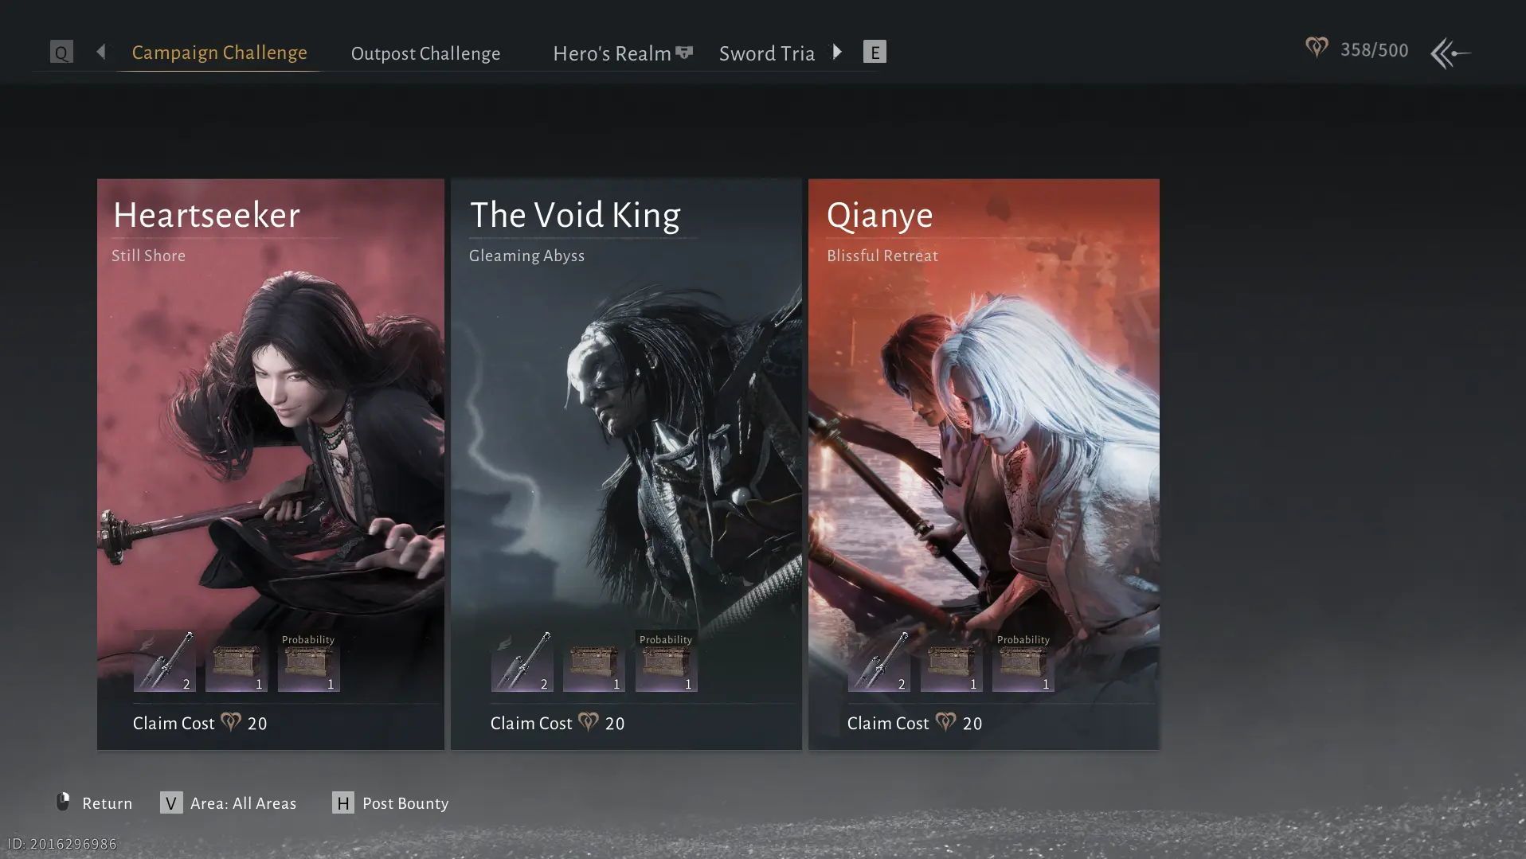This screenshot has width=1526, height=859.
Task: Switch to the Outpost Challenge tab
Action: click(425, 53)
